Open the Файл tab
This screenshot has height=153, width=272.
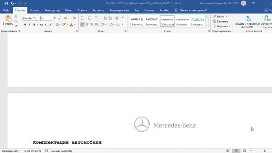click(x=6, y=10)
